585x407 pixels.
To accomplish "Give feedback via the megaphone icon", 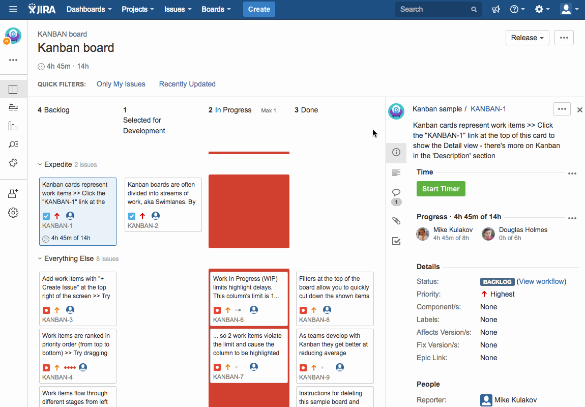I will tap(495, 9).
